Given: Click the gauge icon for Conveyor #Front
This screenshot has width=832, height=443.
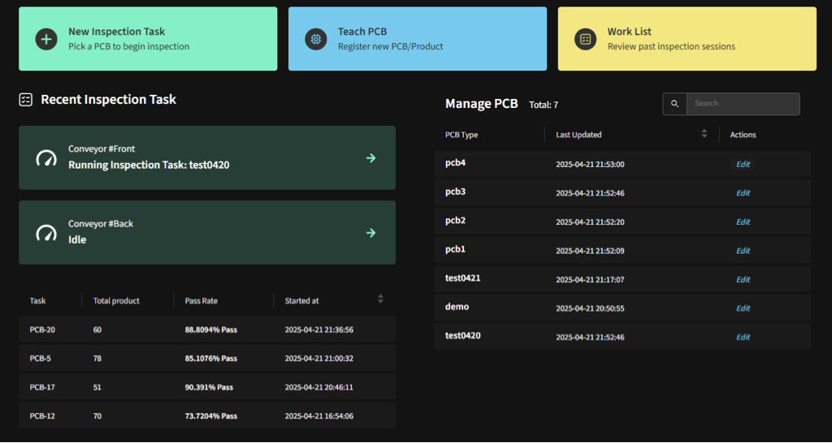Looking at the screenshot, I should 46,158.
